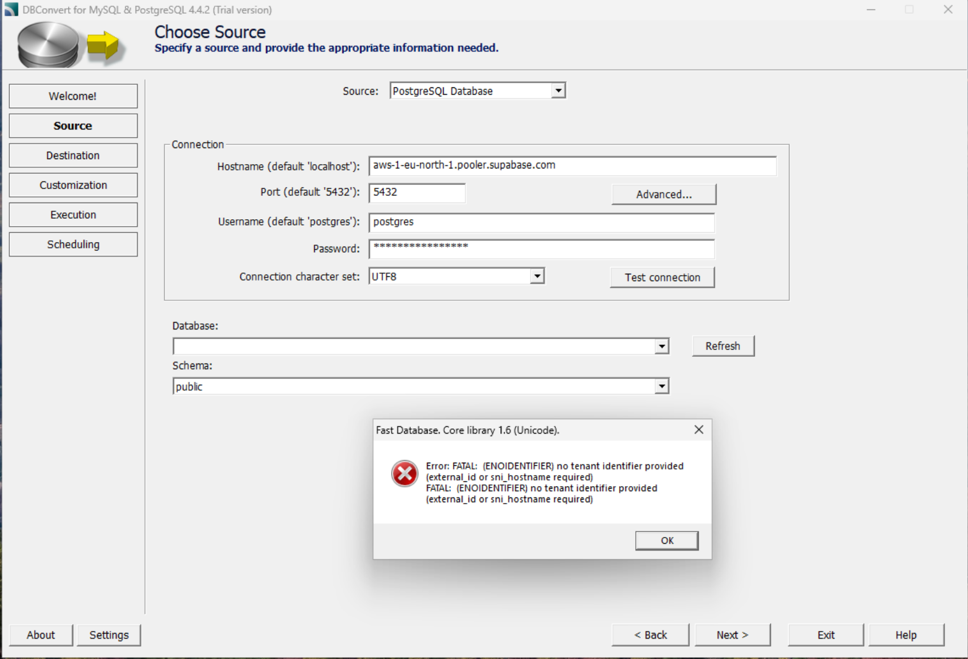
Task: Go back with the < Back button
Action: click(x=651, y=635)
